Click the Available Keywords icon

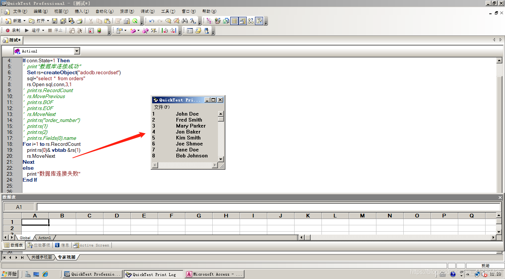218,21
